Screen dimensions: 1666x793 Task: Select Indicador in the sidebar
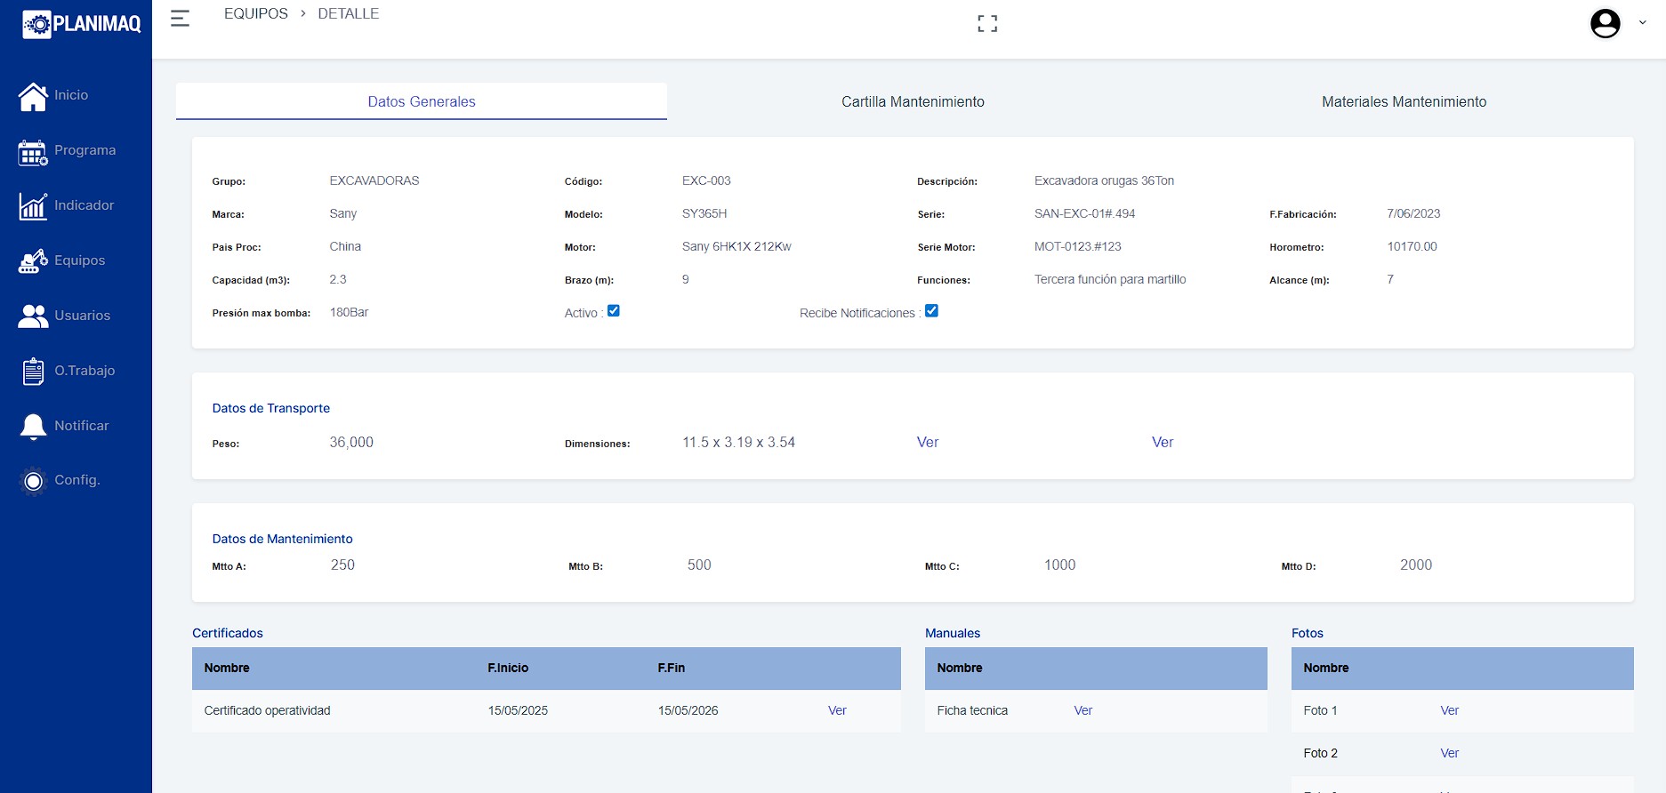(85, 205)
